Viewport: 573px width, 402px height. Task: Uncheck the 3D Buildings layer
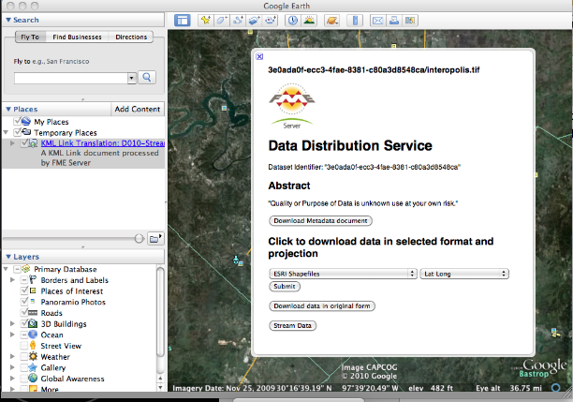coord(23,323)
